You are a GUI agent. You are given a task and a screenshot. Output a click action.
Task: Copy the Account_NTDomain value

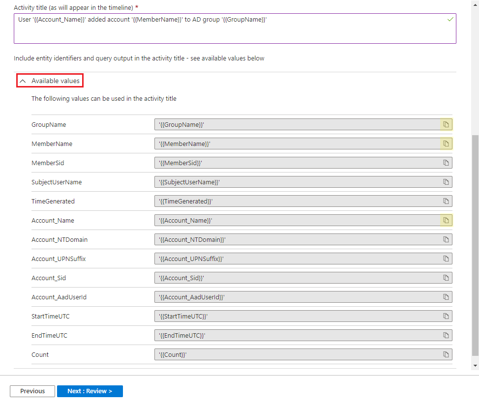tap(446, 239)
